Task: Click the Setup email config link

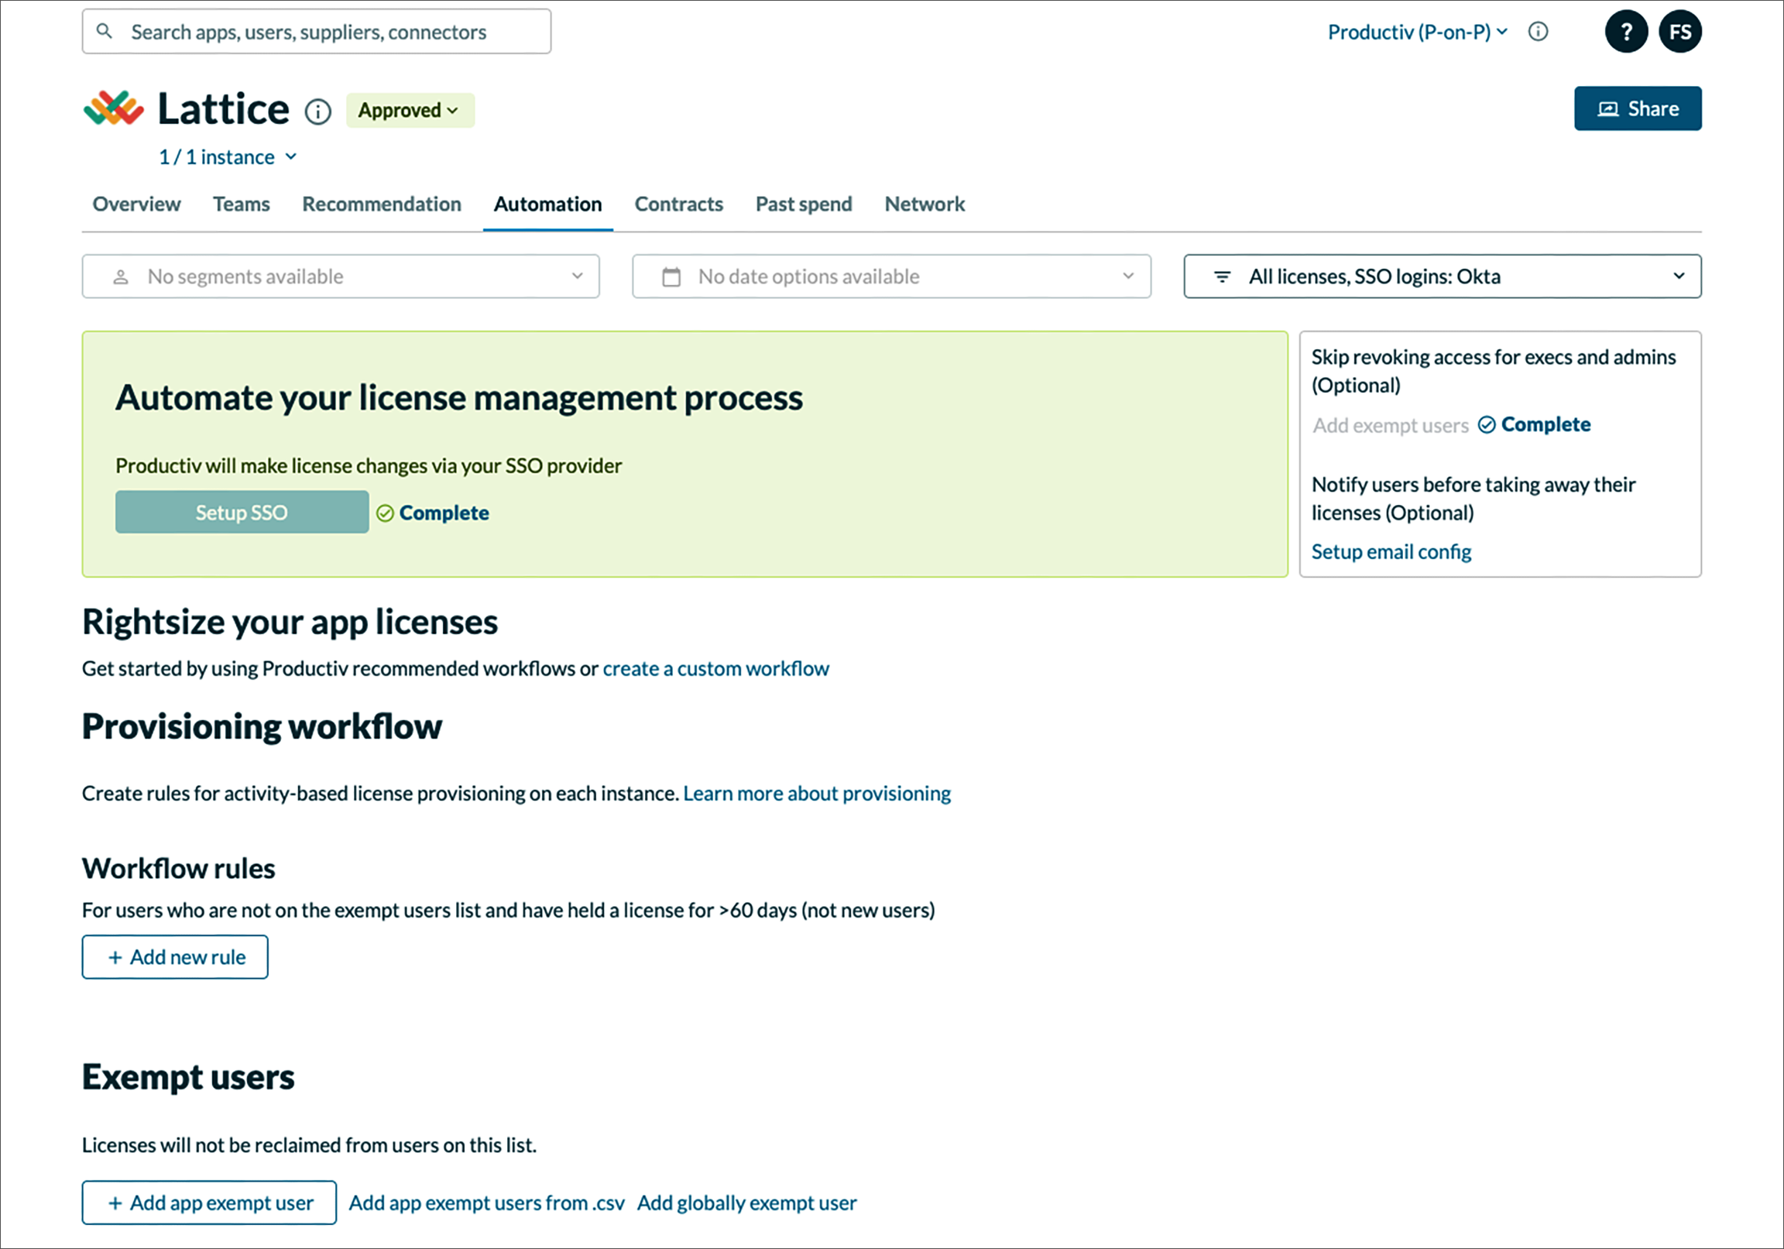Action: [1391, 551]
